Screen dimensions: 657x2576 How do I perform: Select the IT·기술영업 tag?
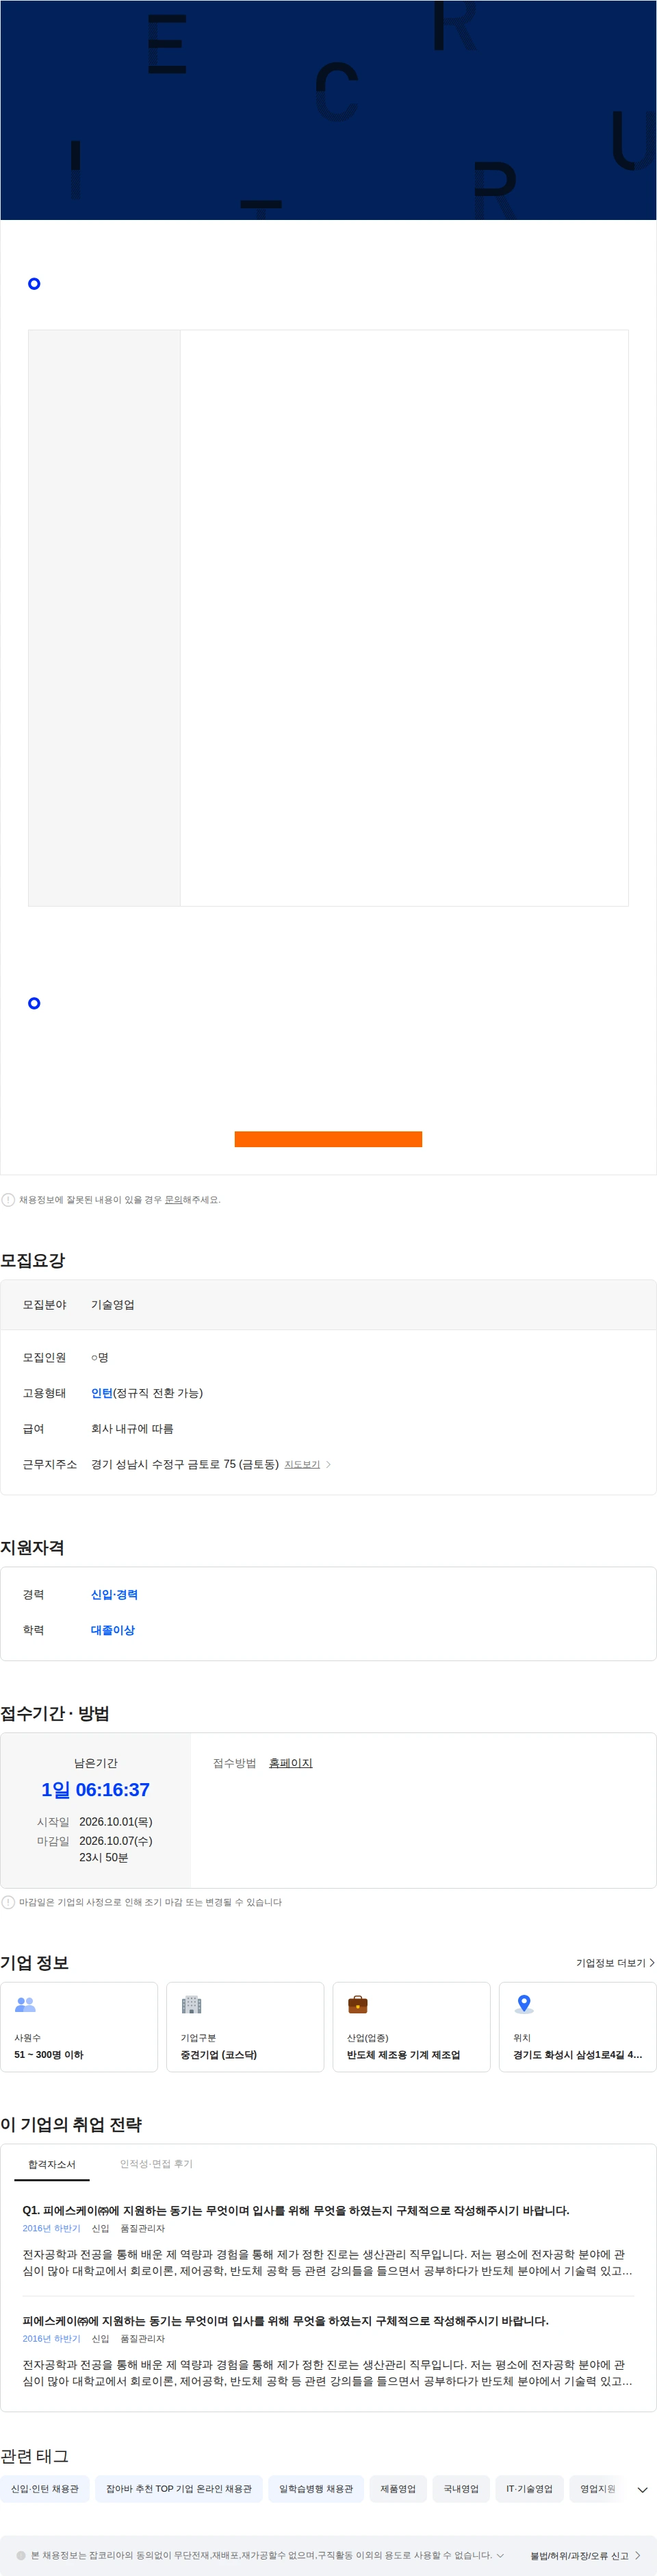pos(529,2489)
